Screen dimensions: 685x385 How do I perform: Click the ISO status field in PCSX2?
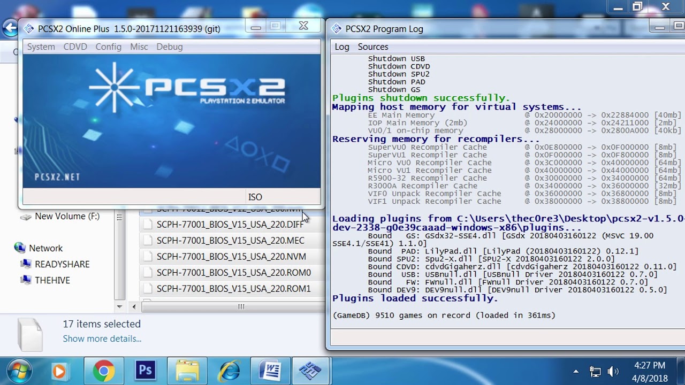click(282, 197)
